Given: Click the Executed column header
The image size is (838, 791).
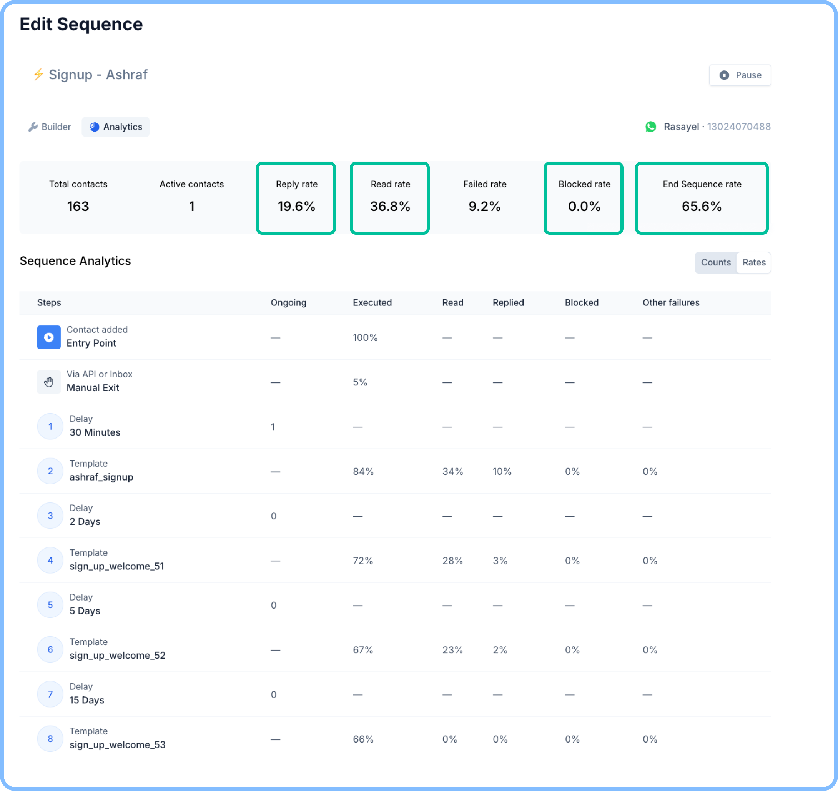Looking at the screenshot, I should [x=372, y=302].
